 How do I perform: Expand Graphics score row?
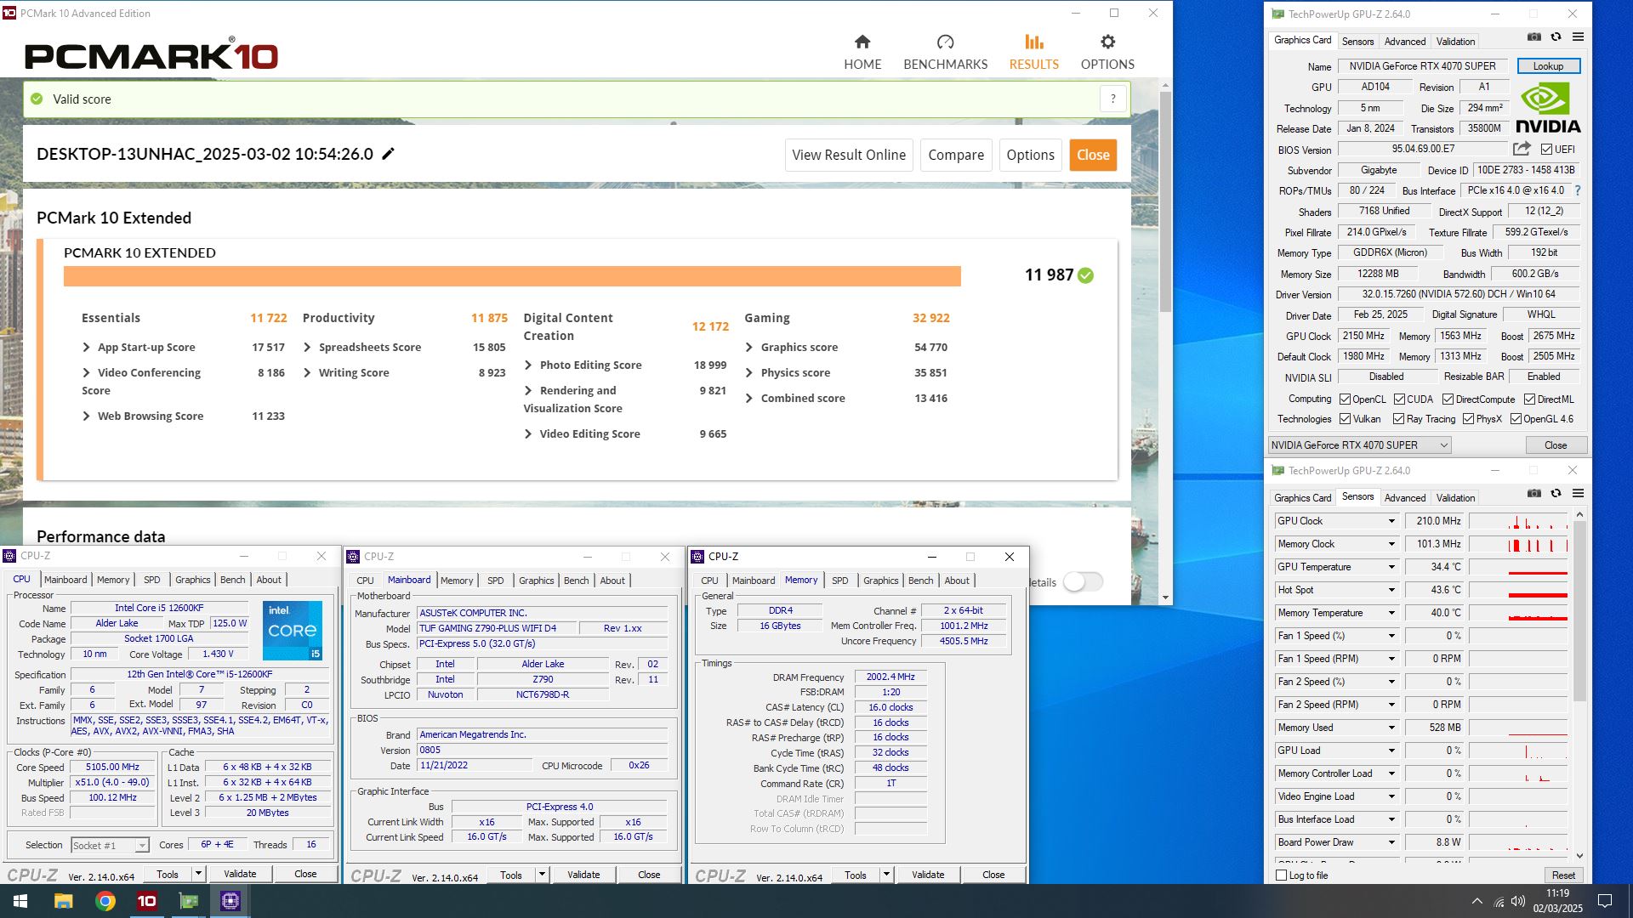(749, 347)
